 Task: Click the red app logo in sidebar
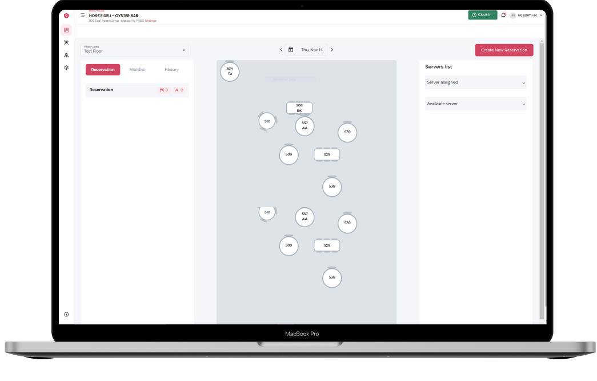[x=67, y=15]
